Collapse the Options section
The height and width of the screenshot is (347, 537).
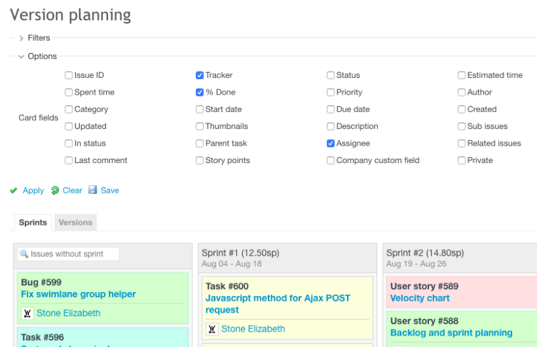(x=21, y=56)
